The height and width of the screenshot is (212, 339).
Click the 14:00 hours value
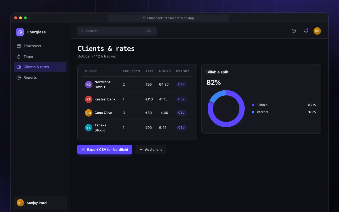click(164, 113)
